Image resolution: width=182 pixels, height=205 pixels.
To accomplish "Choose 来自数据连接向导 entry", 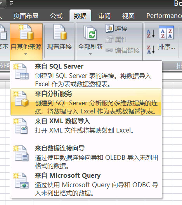I will 86,157.
